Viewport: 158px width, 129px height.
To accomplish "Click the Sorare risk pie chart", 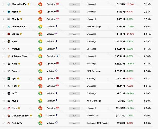I will coord(40,71).
